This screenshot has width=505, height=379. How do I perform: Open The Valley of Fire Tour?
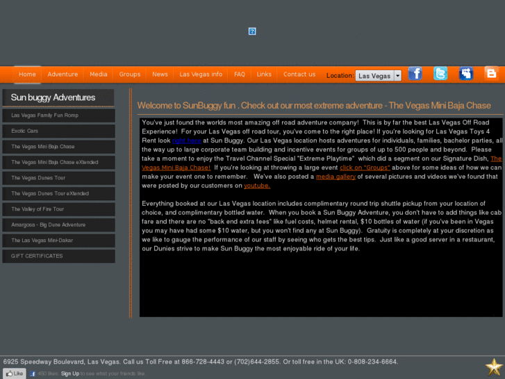click(x=58, y=209)
